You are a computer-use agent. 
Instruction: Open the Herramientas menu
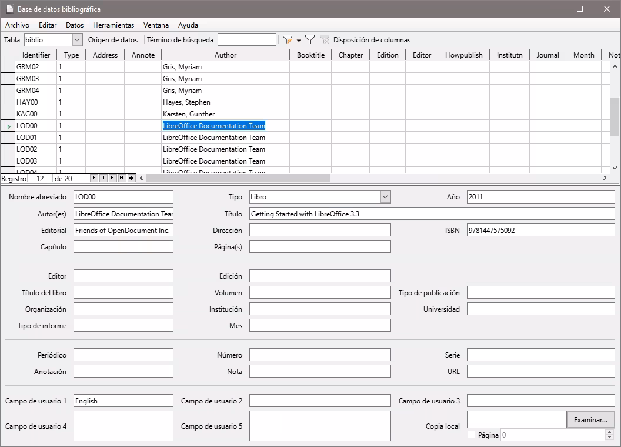pos(113,25)
